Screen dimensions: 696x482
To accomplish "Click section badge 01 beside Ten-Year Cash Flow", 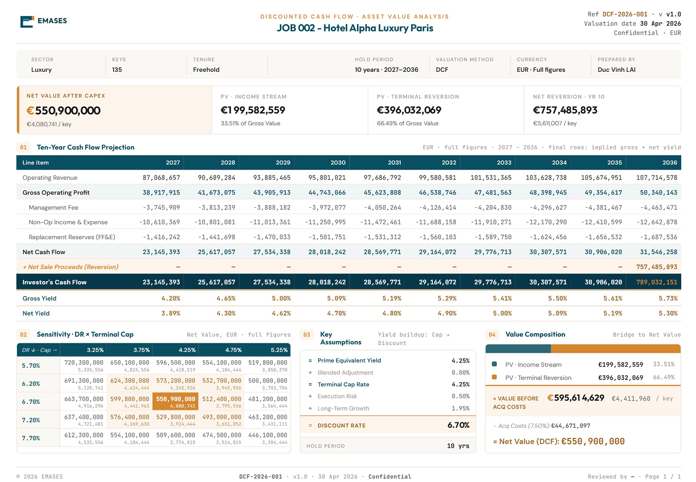I will (x=23, y=147).
